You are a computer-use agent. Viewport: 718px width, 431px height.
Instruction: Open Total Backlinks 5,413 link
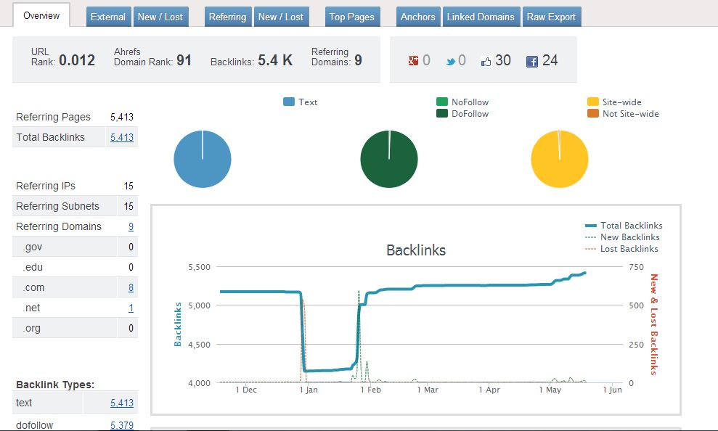[122, 137]
